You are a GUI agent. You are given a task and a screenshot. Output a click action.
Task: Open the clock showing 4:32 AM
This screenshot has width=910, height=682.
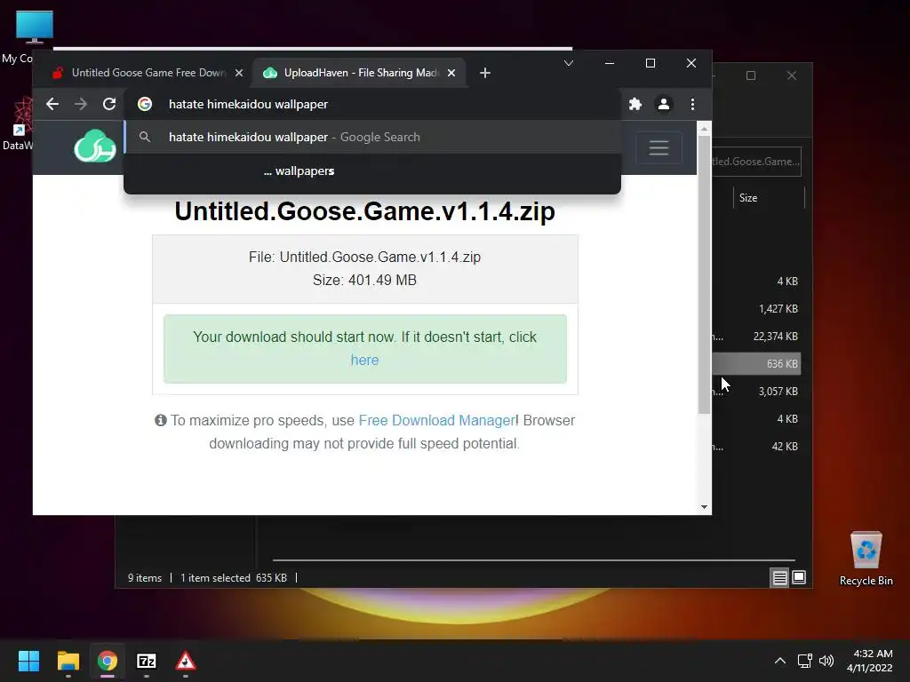869,661
